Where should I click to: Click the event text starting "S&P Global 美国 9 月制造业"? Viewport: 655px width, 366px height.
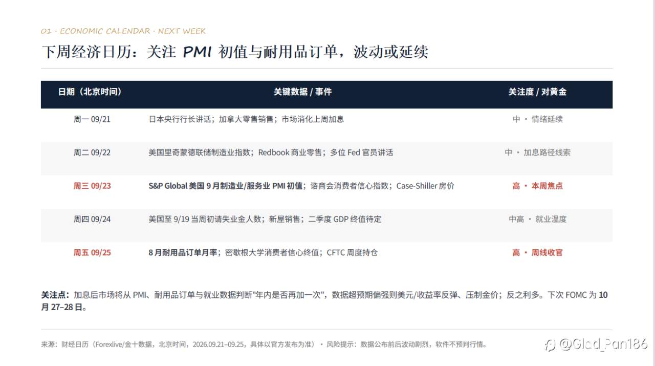click(301, 186)
